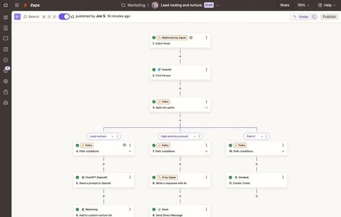The image size is (341, 217).
Task: Click the Publish button
Action: 329,17
